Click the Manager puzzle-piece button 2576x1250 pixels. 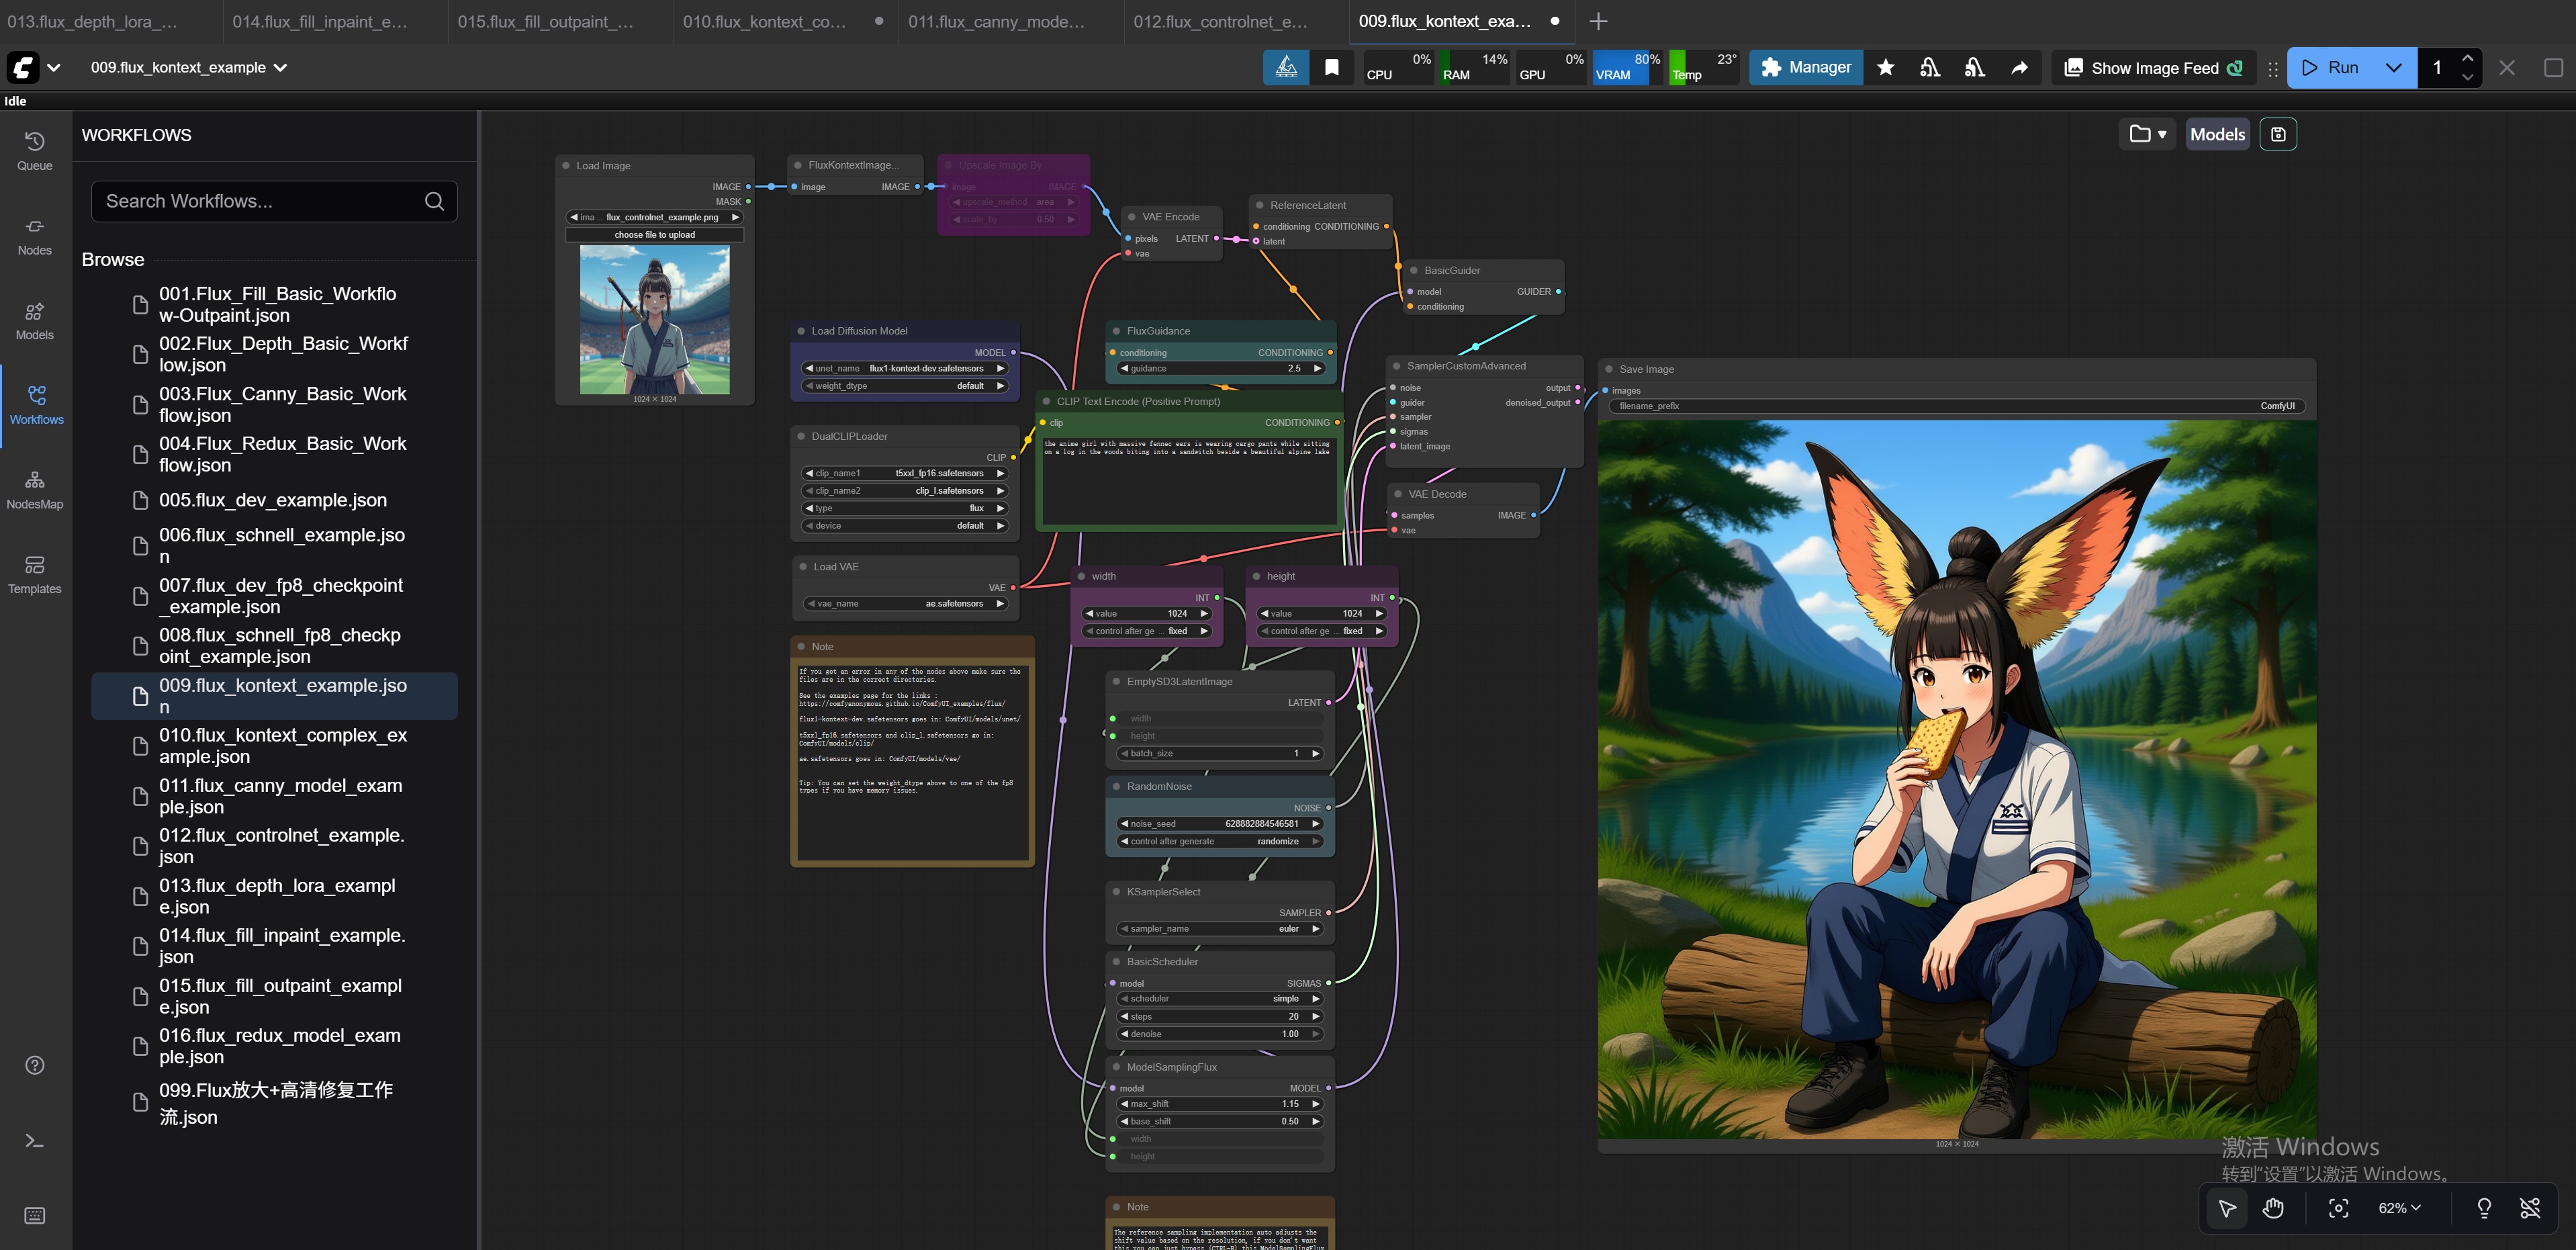(x=1805, y=67)
